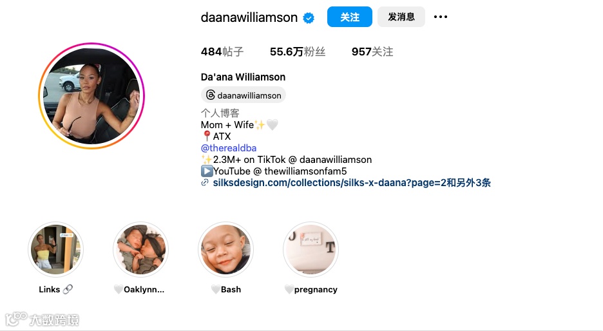
Task: Open the pregnancy story highlight
Action: tap(311, 249)
